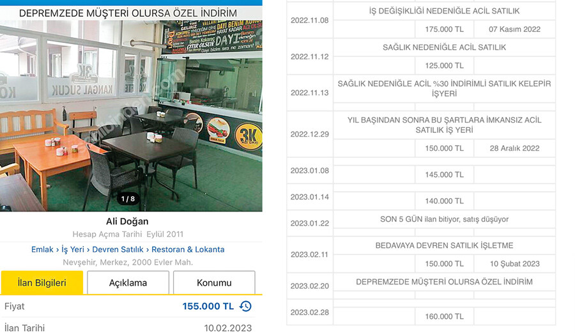
Task: Click the SON 5 GÜN history entry
Action: pos(444,219)
